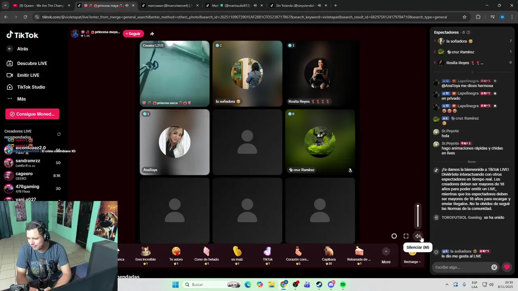The height and width of the screenshot is (291, 518).
Task: Click the TikTok logo
Action: [22, 35]
